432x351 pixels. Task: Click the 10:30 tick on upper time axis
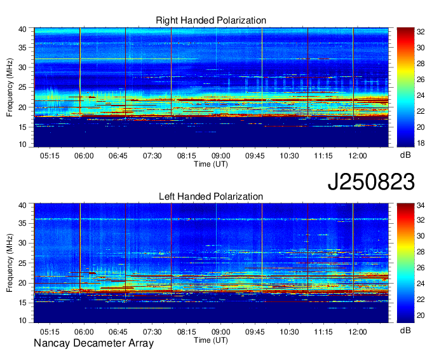point(289,156)
